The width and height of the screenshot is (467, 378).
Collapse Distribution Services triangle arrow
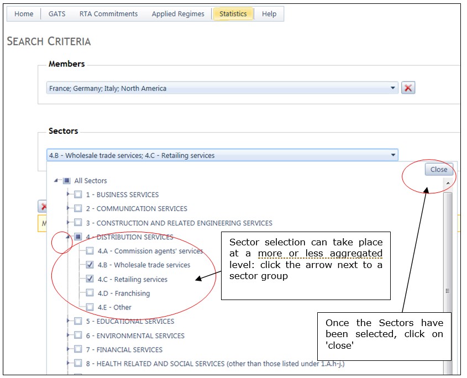pyautogui.click(x=68, y=237)
